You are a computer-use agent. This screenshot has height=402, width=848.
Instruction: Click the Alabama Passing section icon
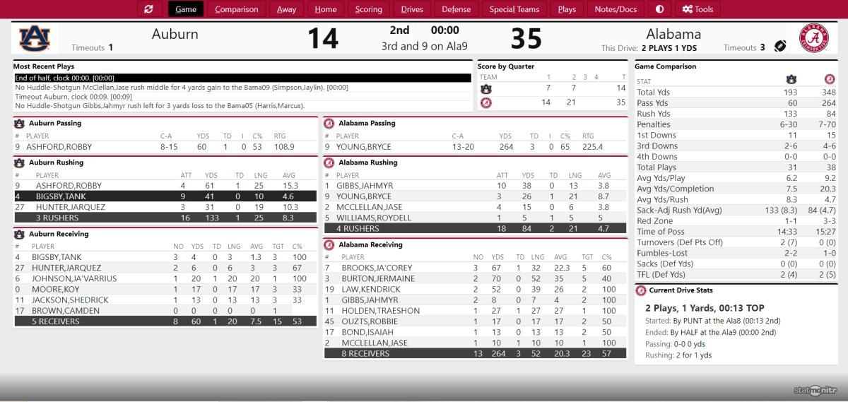pos(329,123)
